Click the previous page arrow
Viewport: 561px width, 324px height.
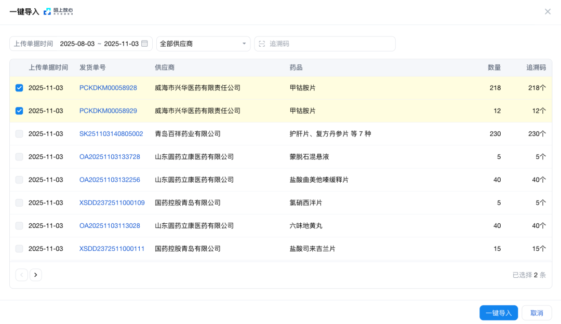coord(21,275)
